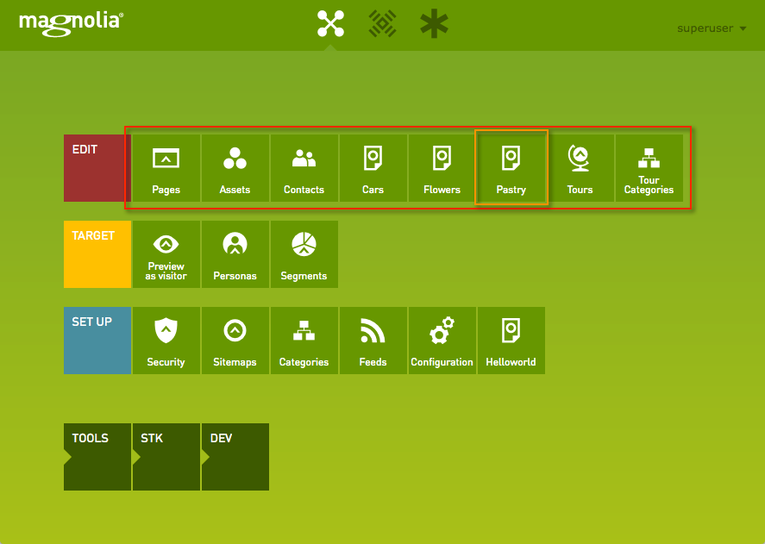Launch the Assets app
The width and height of the screenshot is (765, 544).
click(235, 168)
